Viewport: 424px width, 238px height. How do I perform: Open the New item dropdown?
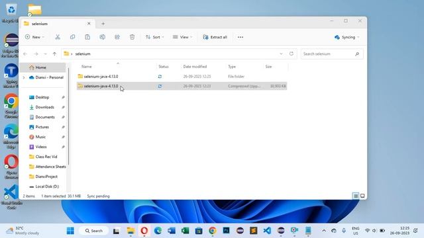34,37
